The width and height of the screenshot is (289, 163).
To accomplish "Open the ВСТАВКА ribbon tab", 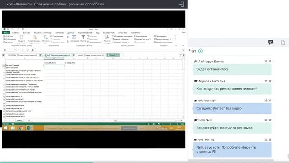I will pyautogui.click(x=27, y=33).
